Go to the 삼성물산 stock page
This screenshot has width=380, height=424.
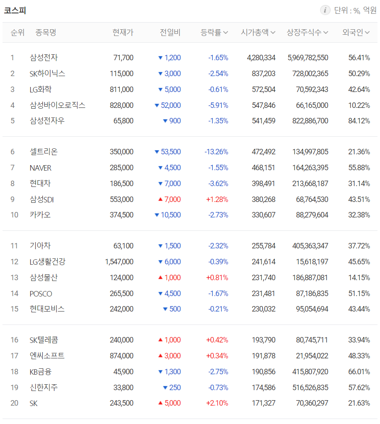[44, 278]
